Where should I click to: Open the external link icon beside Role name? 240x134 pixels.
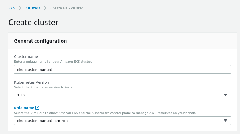click(37, 108)
